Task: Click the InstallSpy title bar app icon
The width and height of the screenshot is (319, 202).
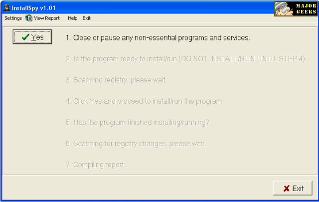Action: pyautogui.click(x=6, y=7)
